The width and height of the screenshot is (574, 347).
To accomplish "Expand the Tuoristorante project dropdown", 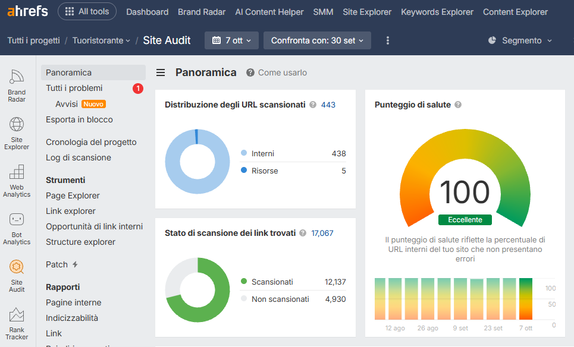I will [101, 40].
